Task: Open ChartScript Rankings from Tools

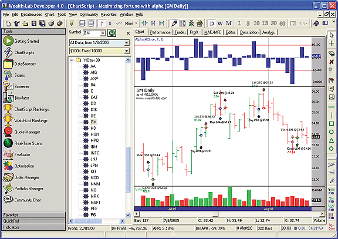Action: click(26, 109)
